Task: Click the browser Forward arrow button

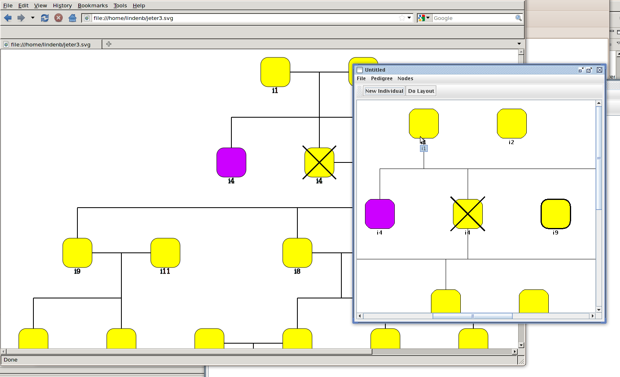Action: pyautogui.click(x=21, y=18)
